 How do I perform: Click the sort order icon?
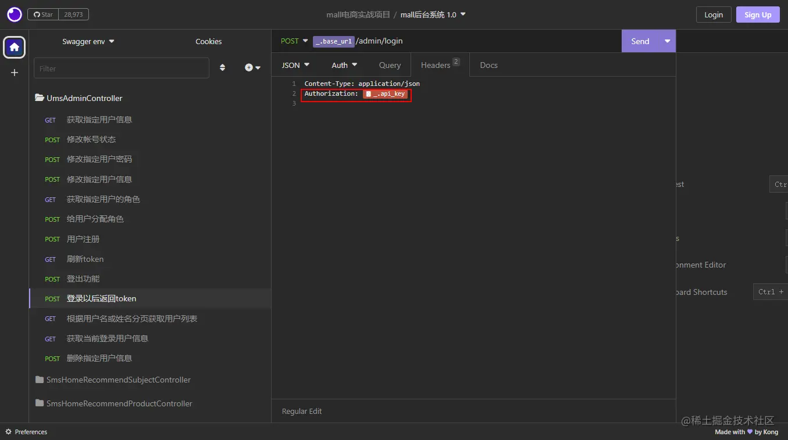[x=222, y=68]
